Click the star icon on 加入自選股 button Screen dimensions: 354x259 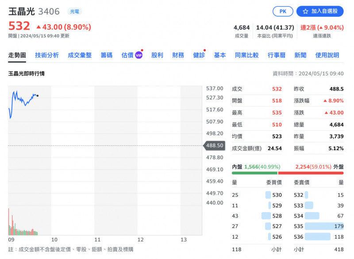(305, 11)
